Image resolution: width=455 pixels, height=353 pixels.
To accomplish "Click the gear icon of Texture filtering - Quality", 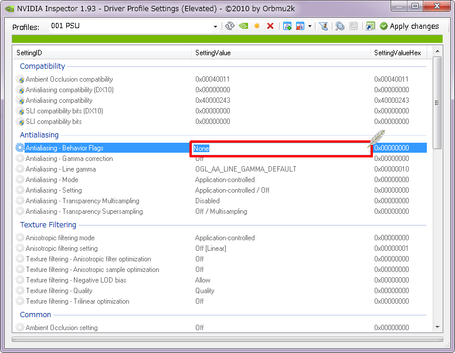I will pos(20,291).
